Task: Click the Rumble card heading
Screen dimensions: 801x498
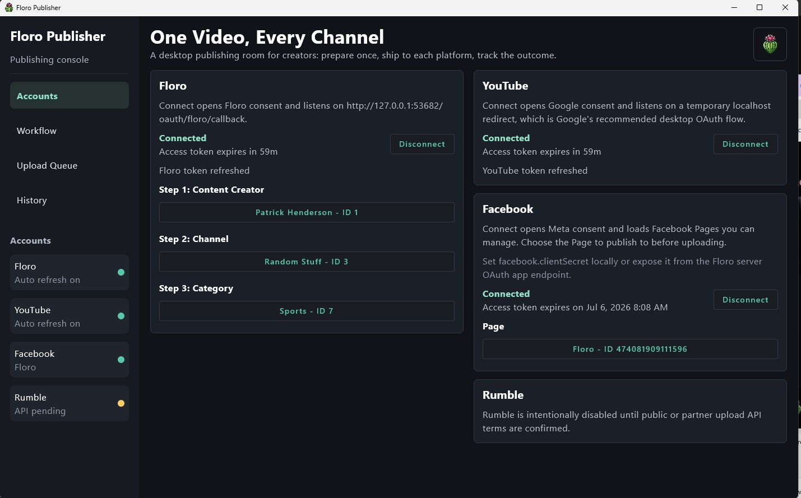Action: [503, 395]
